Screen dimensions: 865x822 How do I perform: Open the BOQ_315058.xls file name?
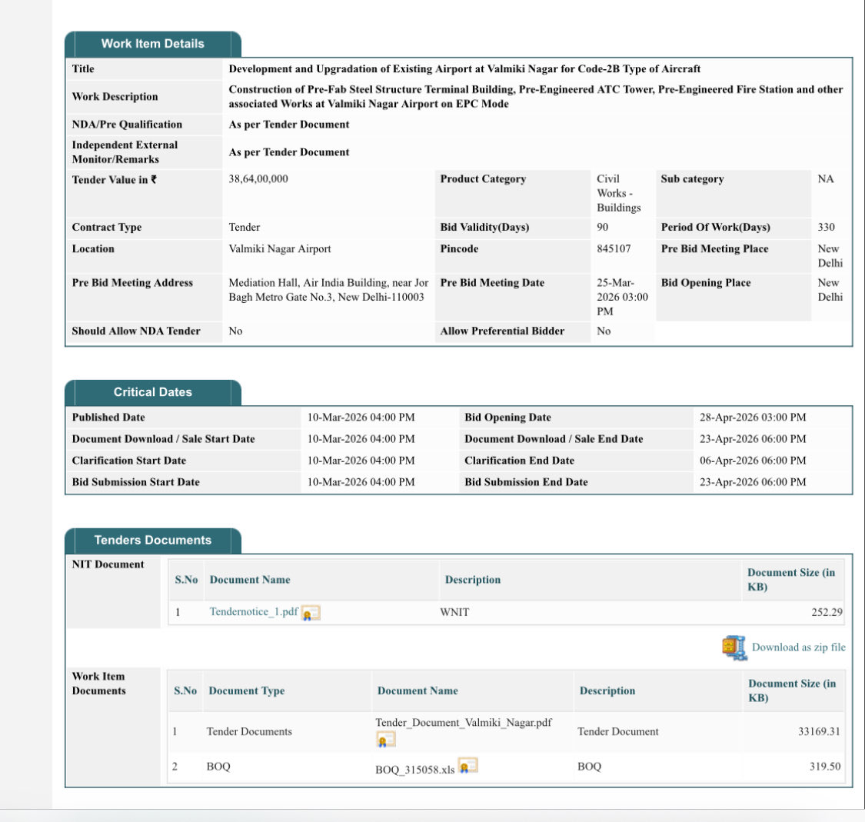(415, 770)
